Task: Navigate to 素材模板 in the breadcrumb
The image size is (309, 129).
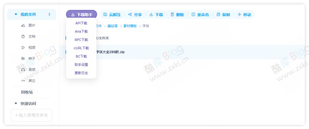Action: (130, 26)
